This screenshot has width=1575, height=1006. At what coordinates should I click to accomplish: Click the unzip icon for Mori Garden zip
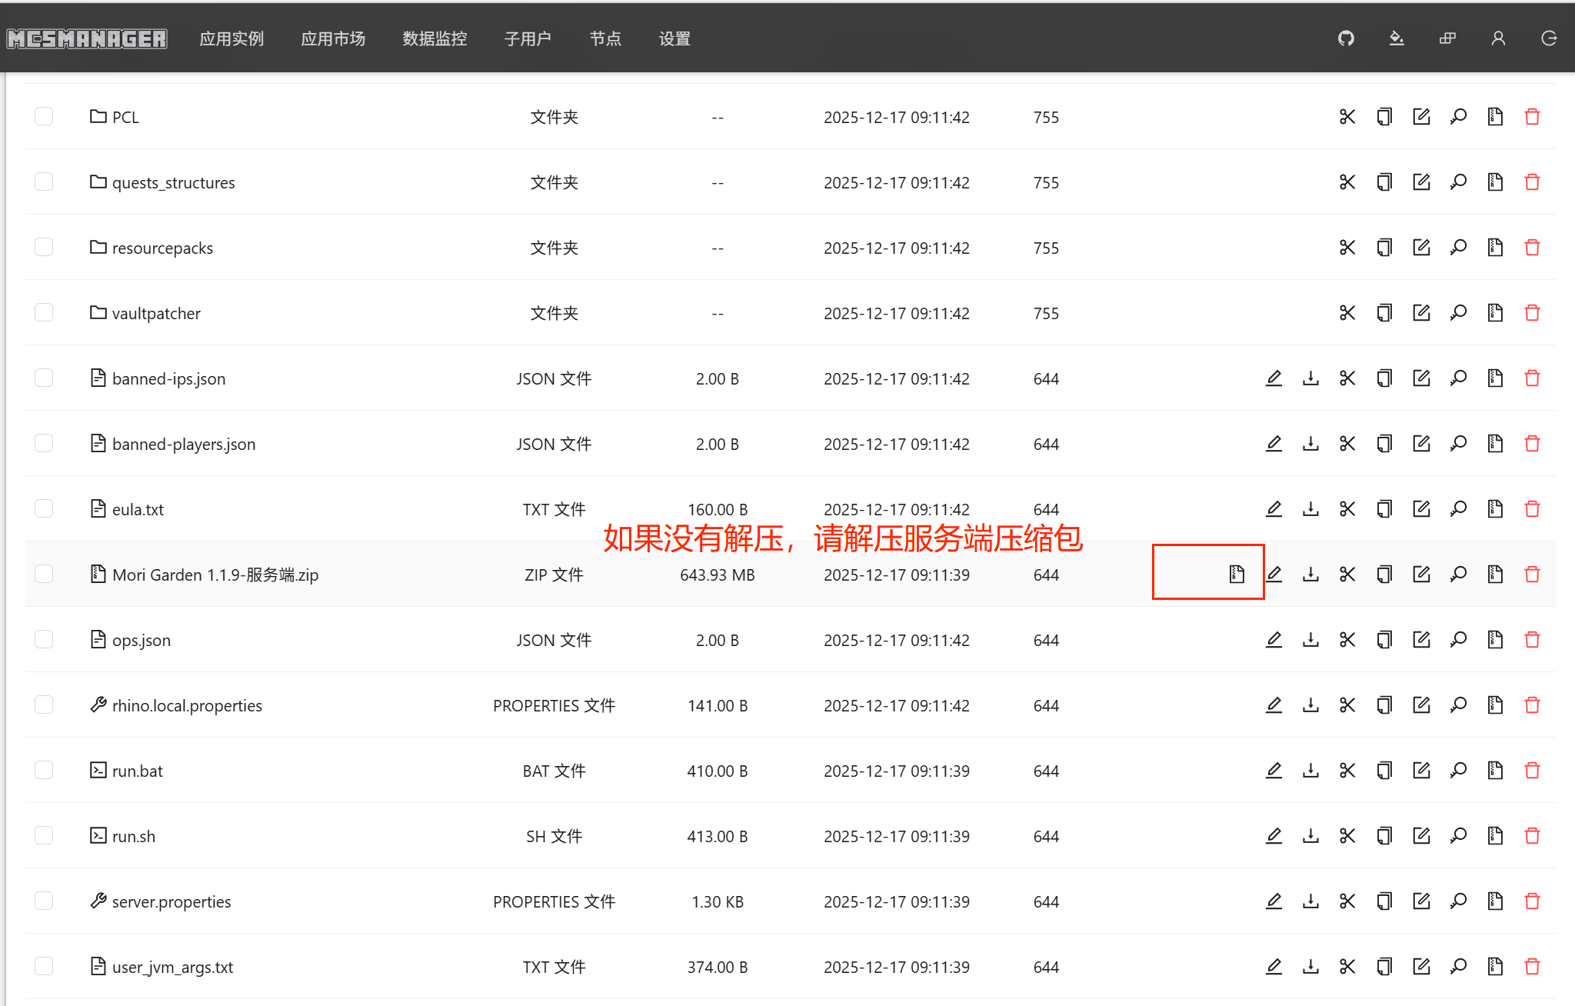pyautogui.click(x=1236, y=574)
